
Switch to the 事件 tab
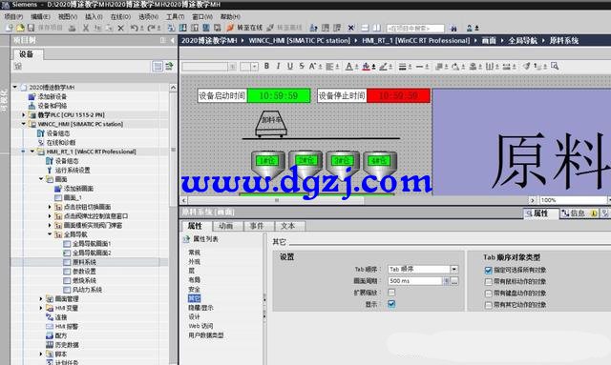(257, 226)
